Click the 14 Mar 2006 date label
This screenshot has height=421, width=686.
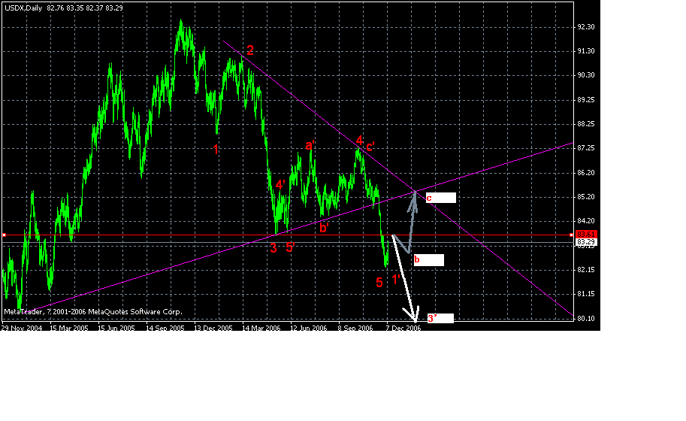click(x=261, y=329)
